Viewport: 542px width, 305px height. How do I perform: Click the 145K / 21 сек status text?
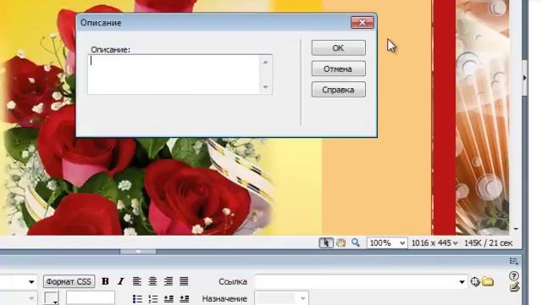tap(488, 243)
